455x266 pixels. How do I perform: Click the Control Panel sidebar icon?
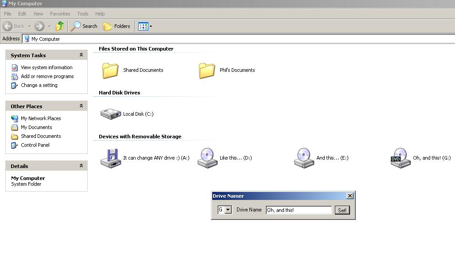click(15, 145)
